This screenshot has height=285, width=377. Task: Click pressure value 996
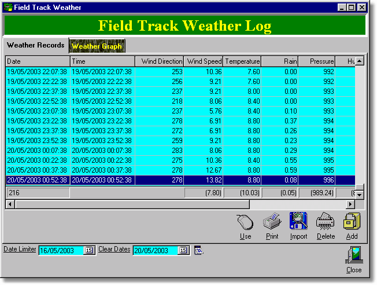pyautogui.click(x=328, y=180)
